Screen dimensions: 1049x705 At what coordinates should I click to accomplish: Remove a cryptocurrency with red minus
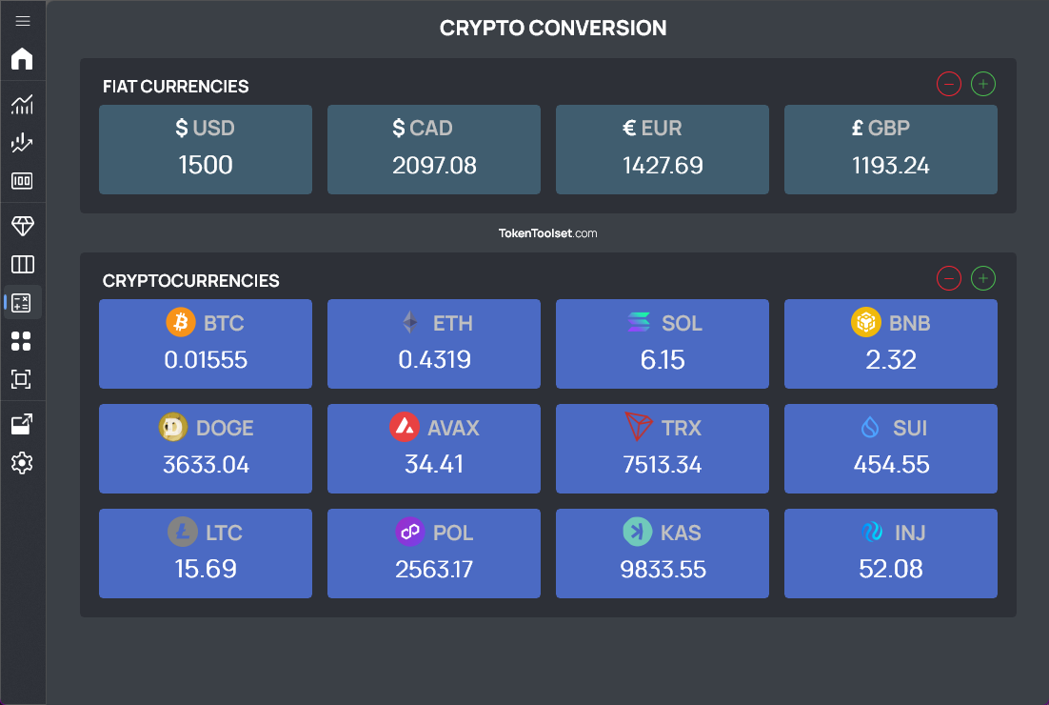(949, 278)
